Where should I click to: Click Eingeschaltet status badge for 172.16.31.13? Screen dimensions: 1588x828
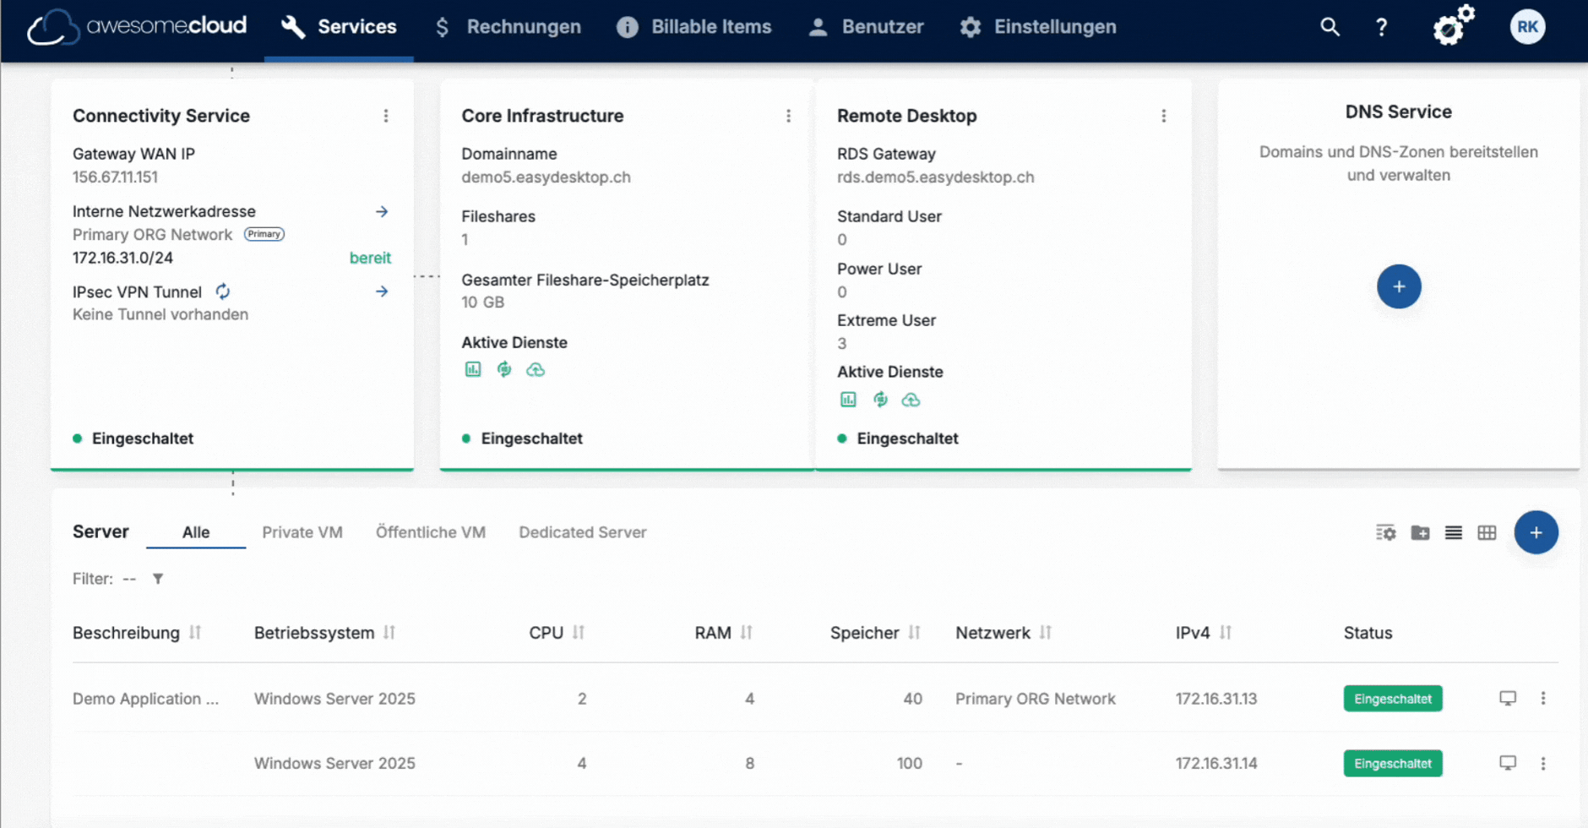pyautogui.click(x=1393, y=699)
